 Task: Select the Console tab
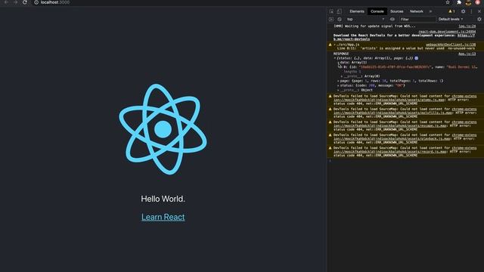(x=377, y=11)
